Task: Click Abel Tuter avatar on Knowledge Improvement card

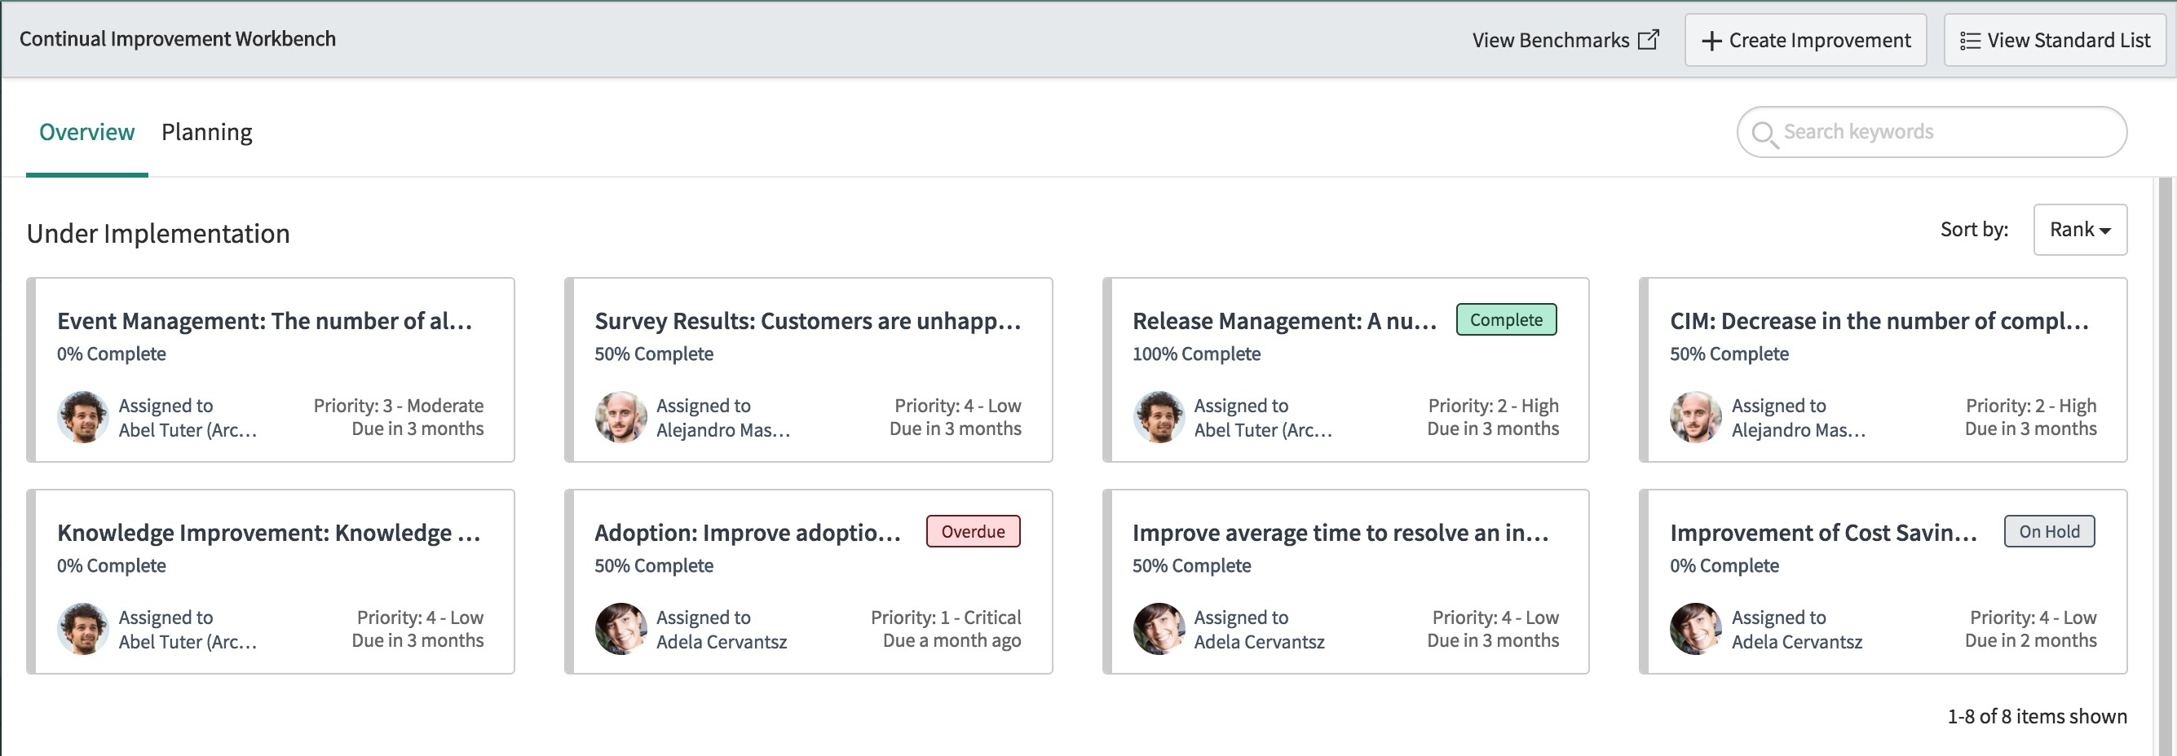Action: pos(83,628)
